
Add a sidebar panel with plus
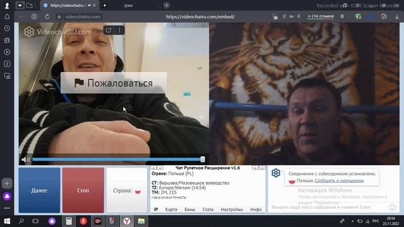pyautogui.click(x=7, y=183)
